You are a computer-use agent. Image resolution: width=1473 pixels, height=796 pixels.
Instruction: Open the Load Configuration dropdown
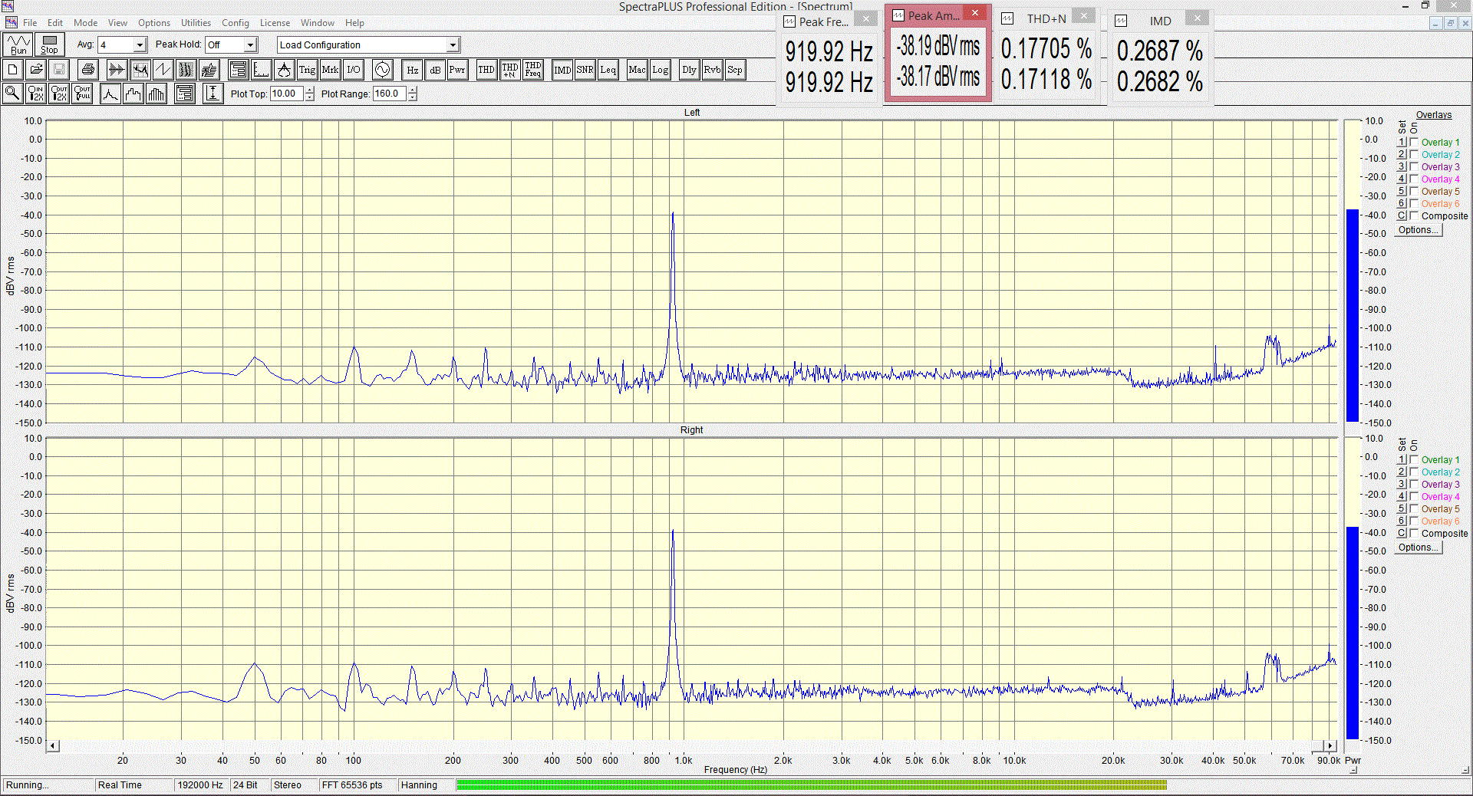click(x=453, y=45)
